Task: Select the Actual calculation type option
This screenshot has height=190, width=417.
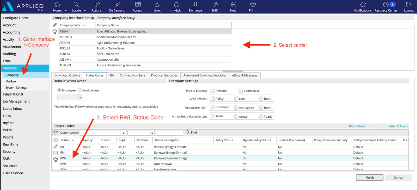Action: point(236,117)
